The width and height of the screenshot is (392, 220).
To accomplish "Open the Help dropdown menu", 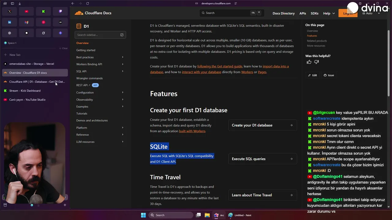I will [x=329, y=13].
